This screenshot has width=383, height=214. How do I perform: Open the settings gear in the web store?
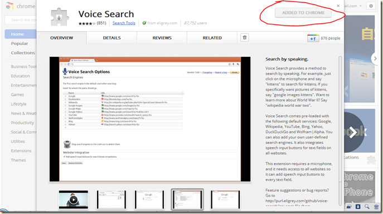tap(371, 6)
